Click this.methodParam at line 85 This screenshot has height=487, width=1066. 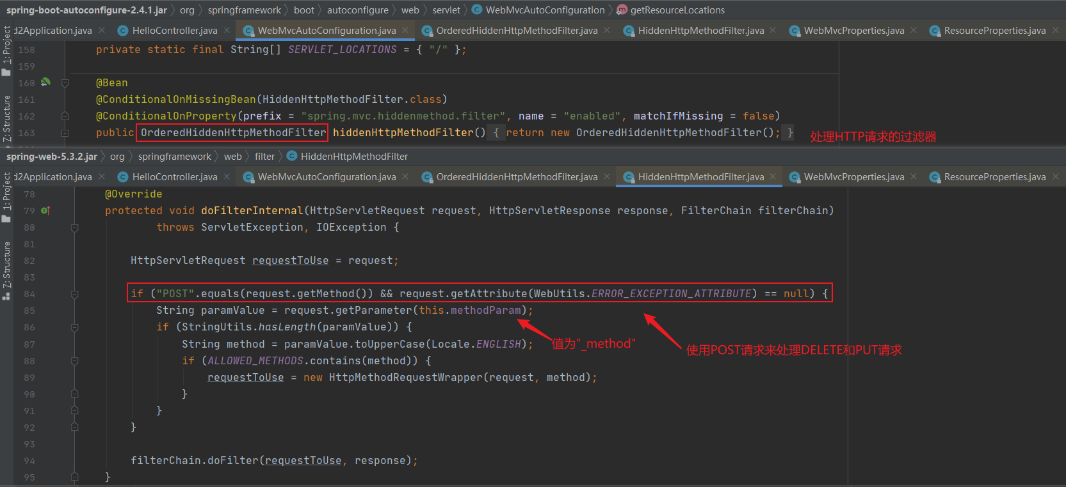coord(470,310)
